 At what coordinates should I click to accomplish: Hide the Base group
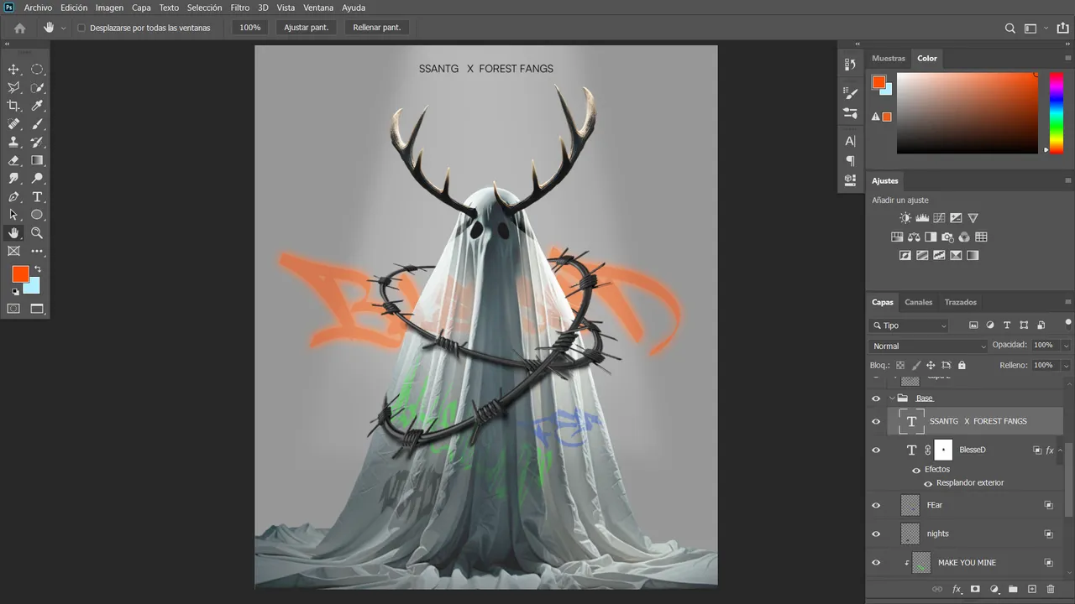[x=876, y=398]
